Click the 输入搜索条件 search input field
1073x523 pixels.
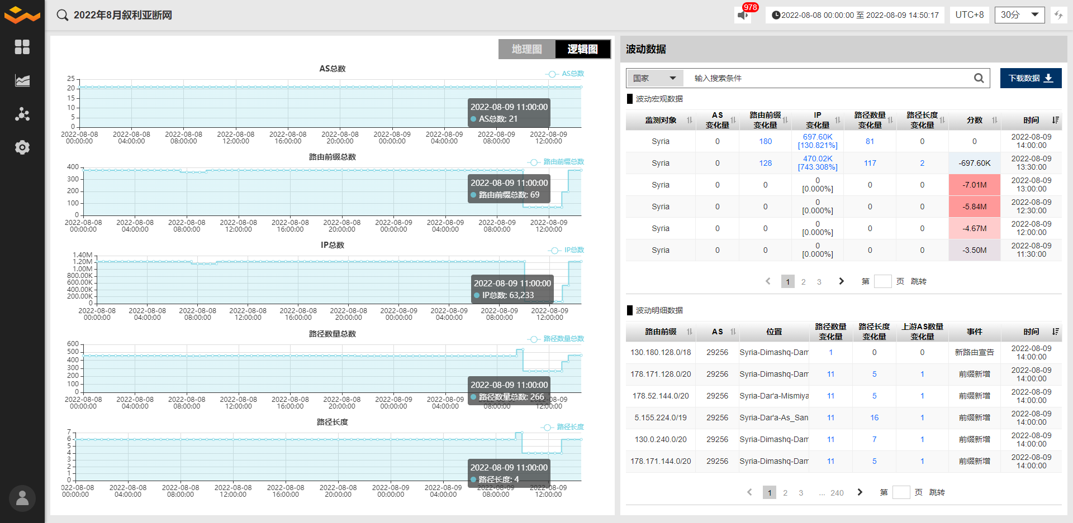(x=827, y=78)
